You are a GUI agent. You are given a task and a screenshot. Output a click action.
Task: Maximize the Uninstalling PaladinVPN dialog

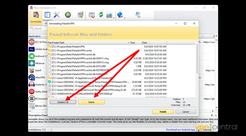[185, 23]
